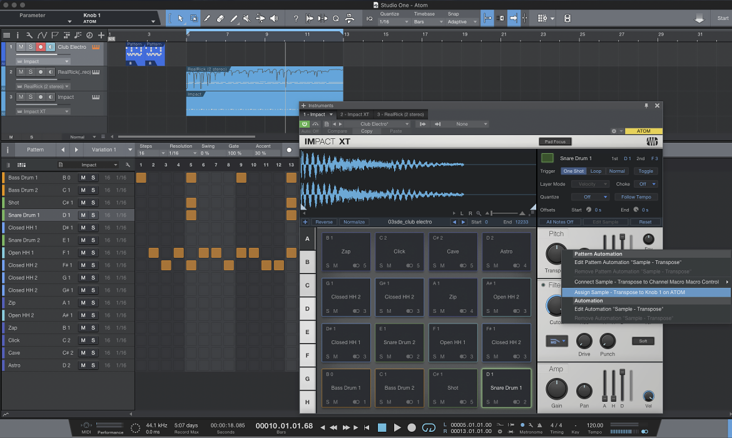Open the pad Quantize Off dropdown
Image resolution: width=732 pixels, height=438 pixels.
pyautogui.click(x=590, y=197)
